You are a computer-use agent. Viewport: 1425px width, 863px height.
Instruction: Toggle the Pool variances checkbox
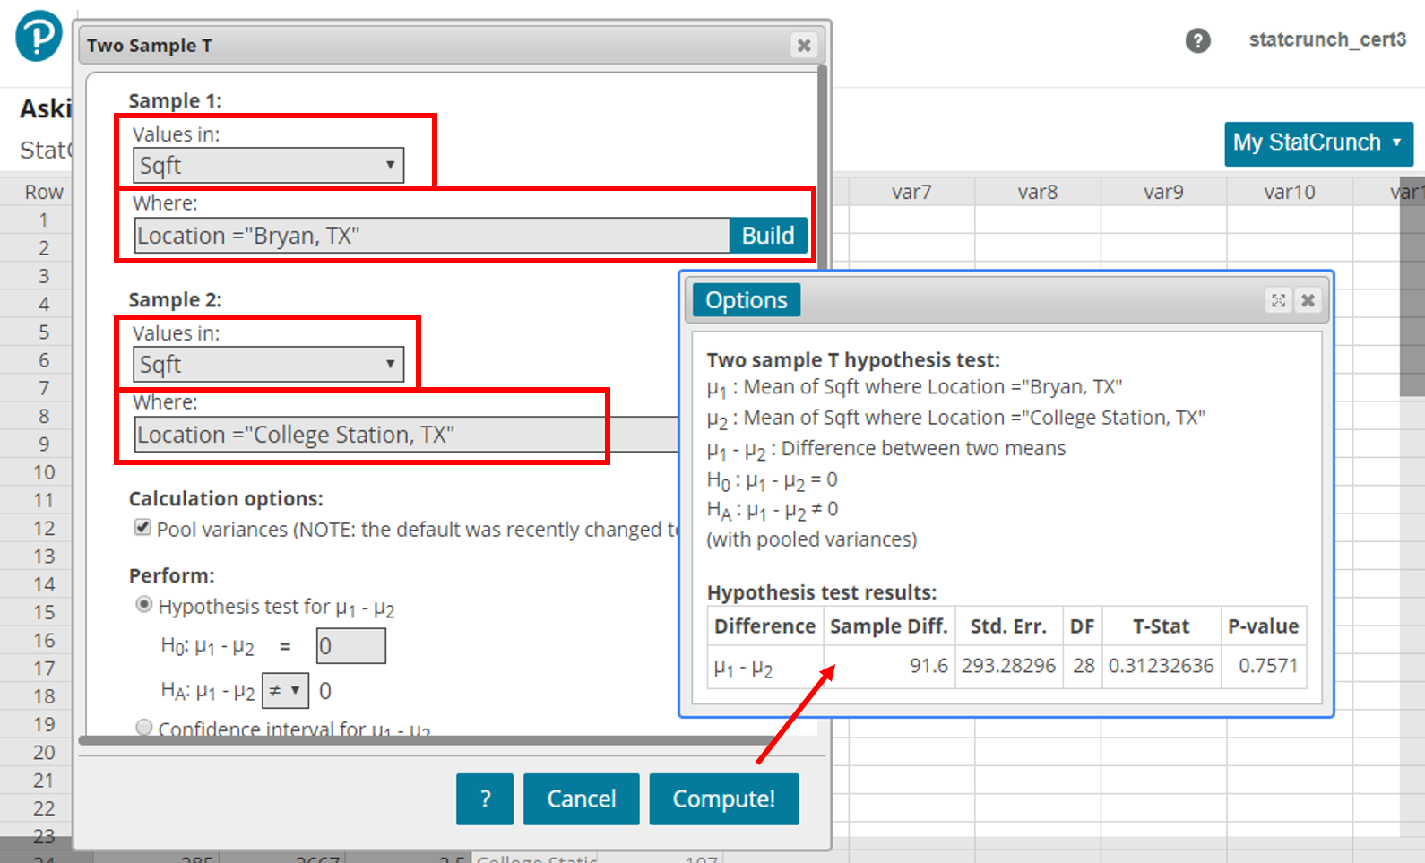pyautogui.click(x=142, y=527)
